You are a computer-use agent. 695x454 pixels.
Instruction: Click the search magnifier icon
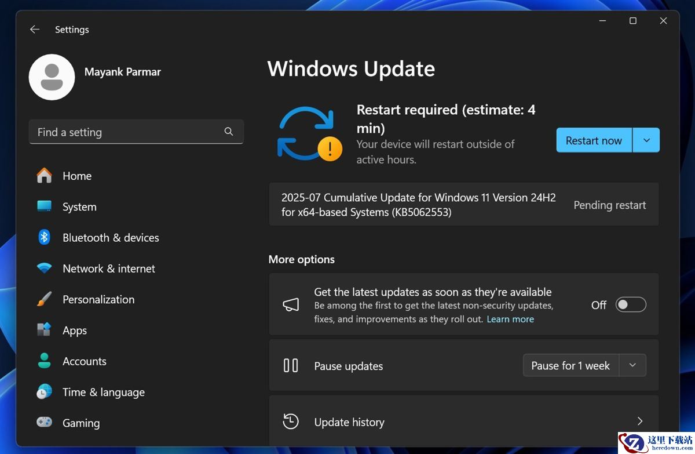coord(229,132)
